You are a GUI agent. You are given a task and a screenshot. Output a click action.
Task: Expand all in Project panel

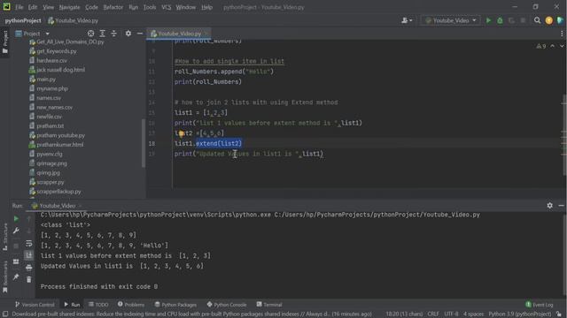[103, 34]
